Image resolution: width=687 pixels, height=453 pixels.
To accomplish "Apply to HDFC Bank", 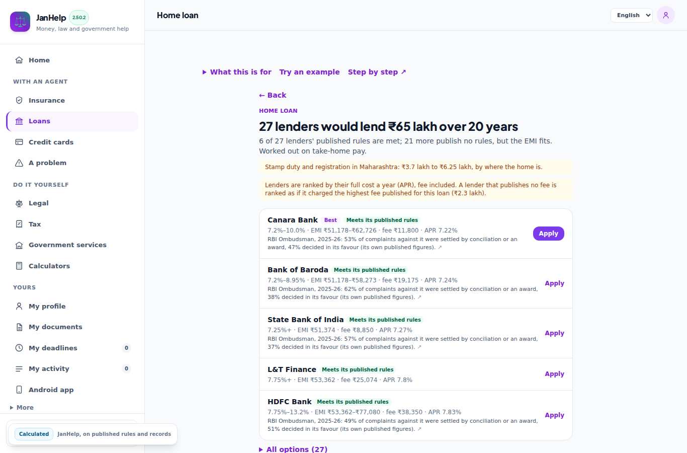I will (555, 415).
